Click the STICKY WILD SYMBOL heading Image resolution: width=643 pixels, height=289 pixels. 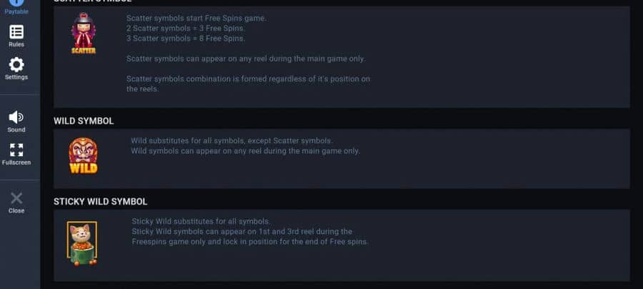coord(101,202)
